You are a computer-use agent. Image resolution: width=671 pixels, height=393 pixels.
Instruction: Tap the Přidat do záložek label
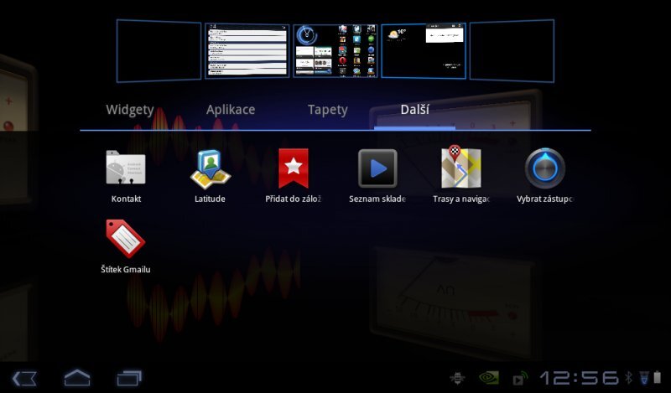tap(294, 199)
